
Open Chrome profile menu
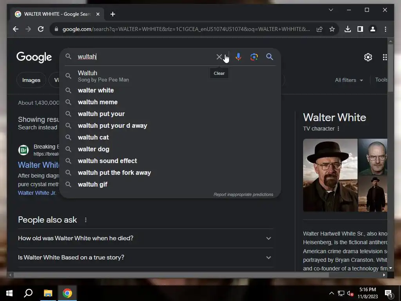[373, 29]
